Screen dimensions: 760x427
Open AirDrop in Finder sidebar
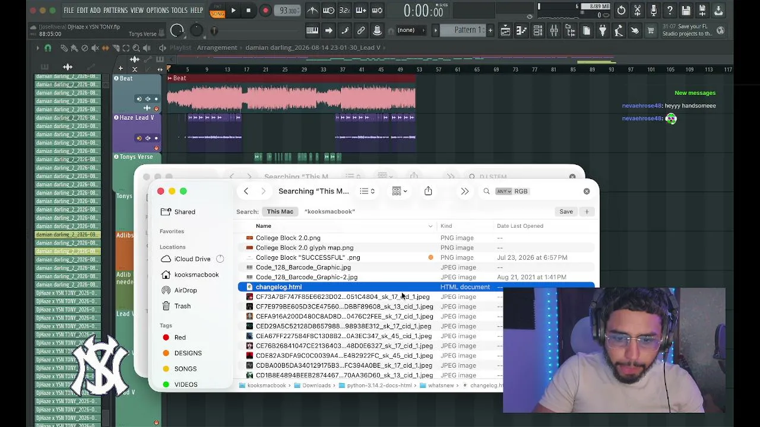185,290
